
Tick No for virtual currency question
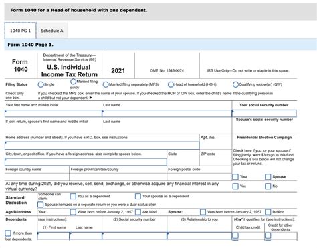click(x=268, y=187)
